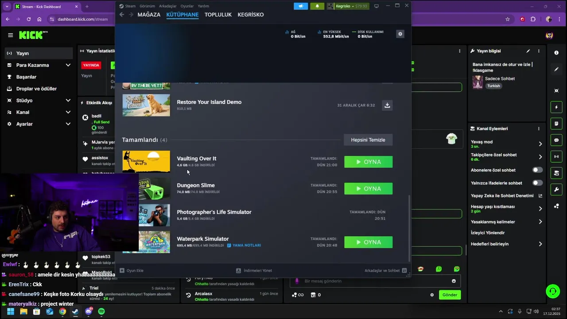Open KÜTÜPHANE tab in Steam
Image resolution: width=567 pixels, height=319 pixels.
(183, 15)
